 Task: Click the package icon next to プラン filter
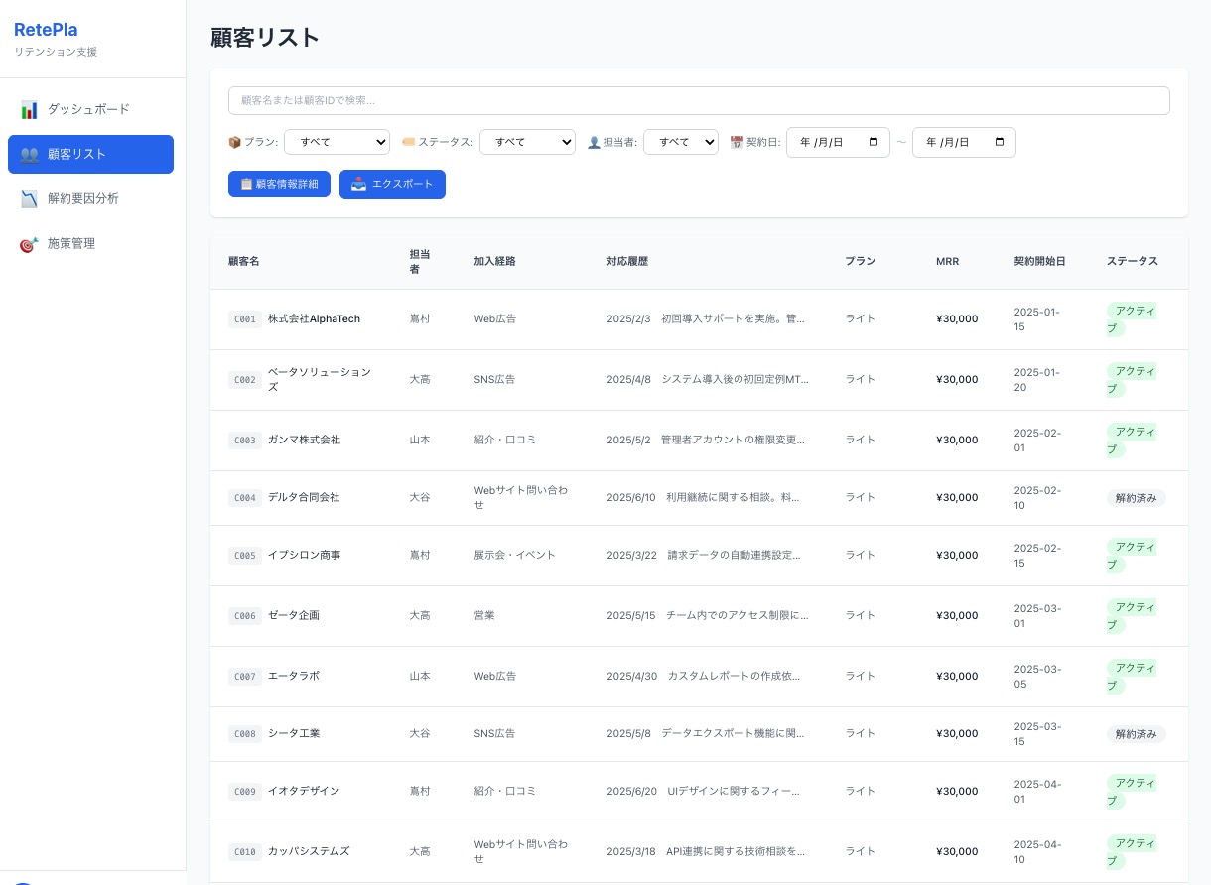(x=235, y=142)
